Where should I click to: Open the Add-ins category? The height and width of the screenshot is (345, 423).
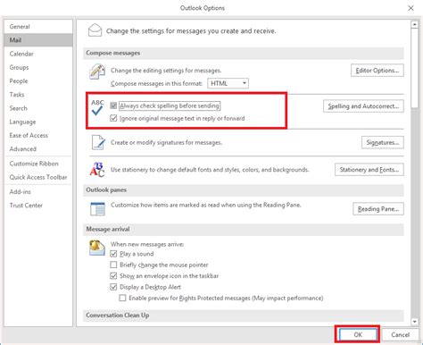pos(38,192)
